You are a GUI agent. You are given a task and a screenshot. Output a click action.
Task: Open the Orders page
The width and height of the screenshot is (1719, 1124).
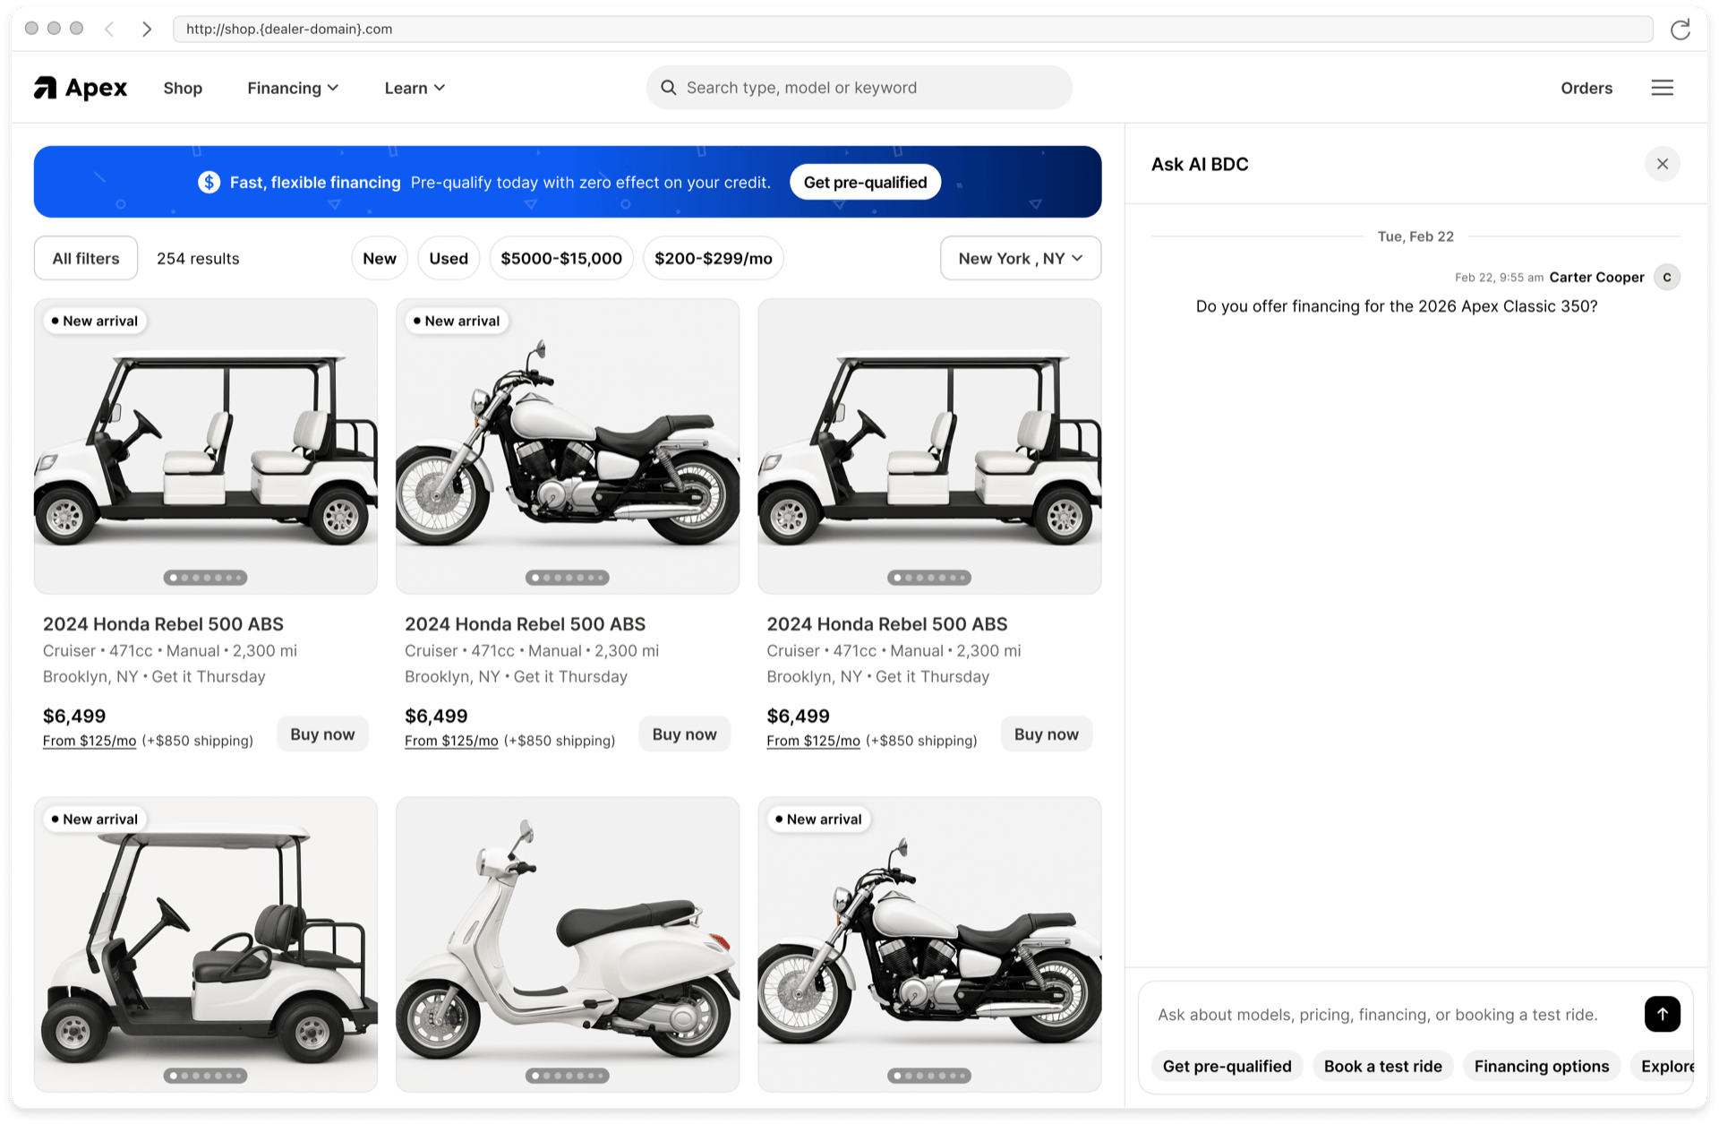tap(1586, 88)
